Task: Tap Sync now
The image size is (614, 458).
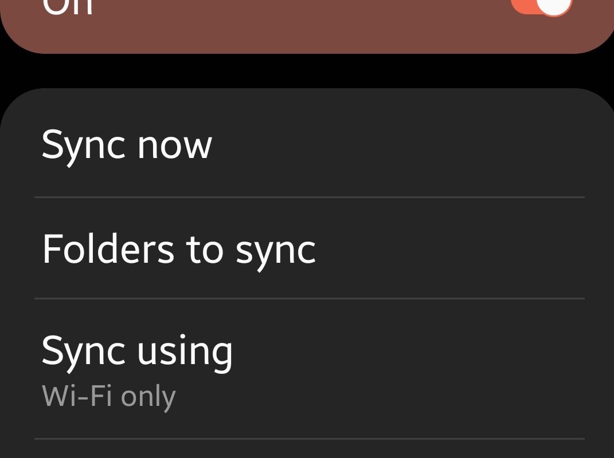Action: click(127, 145)
